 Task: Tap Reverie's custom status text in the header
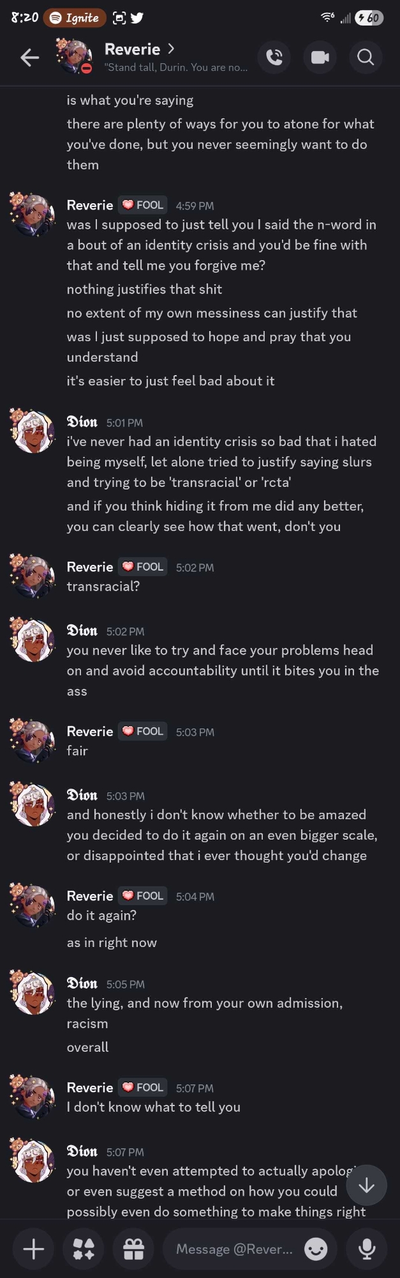[x=176, y=67]
